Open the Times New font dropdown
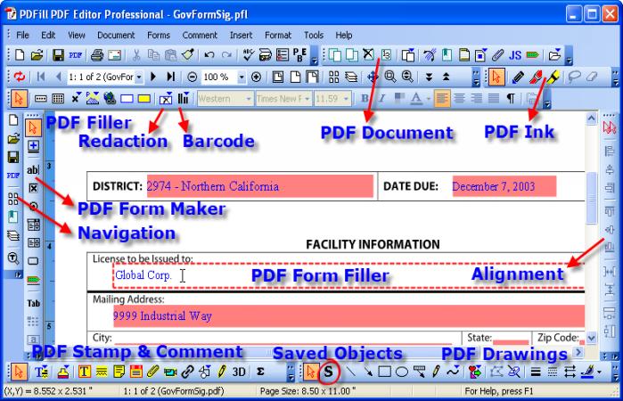The image size is (623, 401). point(307,99)
